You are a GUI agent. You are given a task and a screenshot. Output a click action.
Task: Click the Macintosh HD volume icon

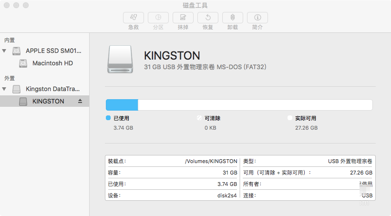coord(23,63)
